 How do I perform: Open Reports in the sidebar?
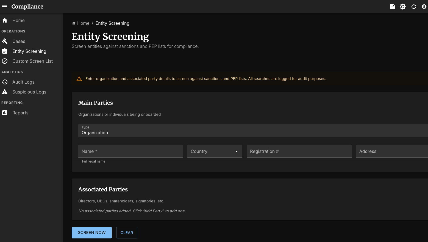(x=31, y=113)
